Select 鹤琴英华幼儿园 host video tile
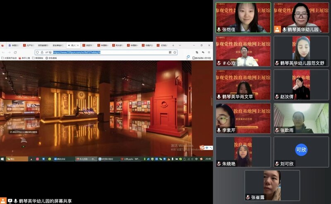This screenshot has height=204, width=331. 301,17
